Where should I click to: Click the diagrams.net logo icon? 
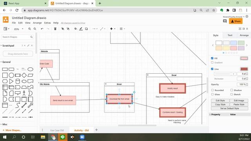(x=6, y=20)
